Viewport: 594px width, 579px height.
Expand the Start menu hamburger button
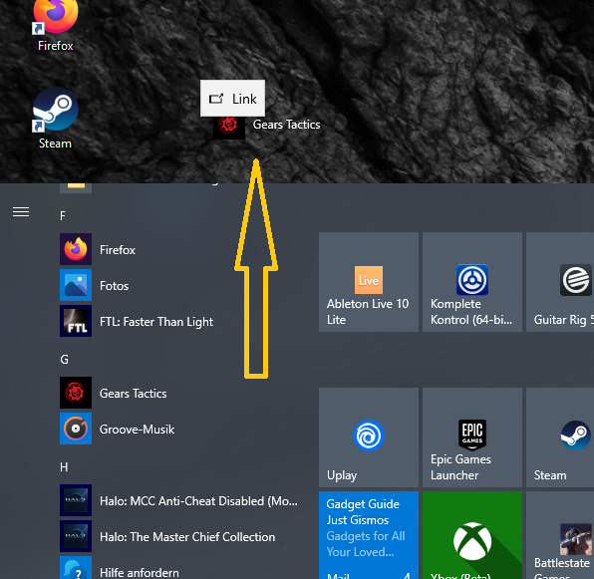[21, 212]
